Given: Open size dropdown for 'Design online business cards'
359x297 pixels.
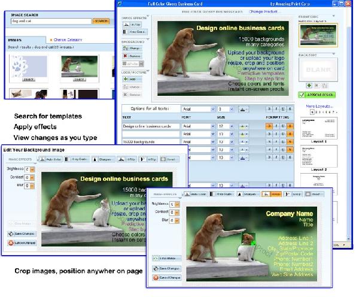Looking at the screenshot, I should (x=232, y=126).
